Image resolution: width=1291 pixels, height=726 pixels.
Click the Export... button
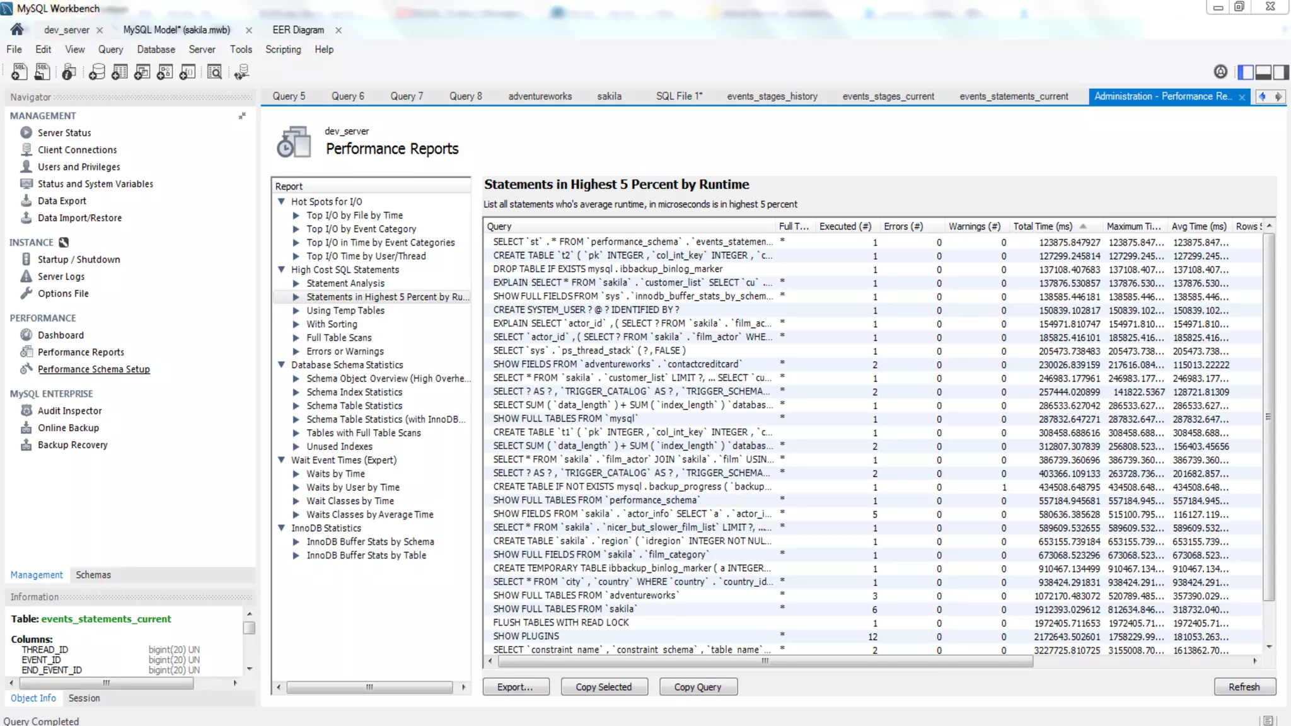516,687
